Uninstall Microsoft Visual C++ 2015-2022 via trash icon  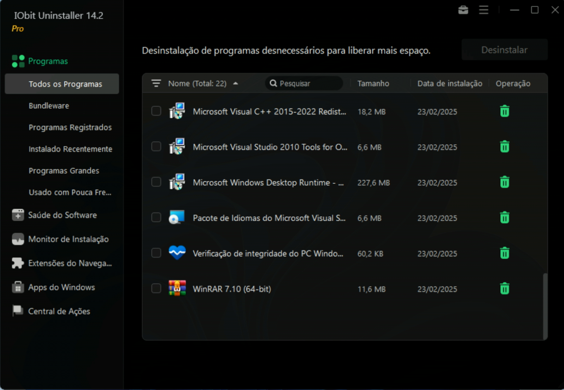[x=504, y=111]
